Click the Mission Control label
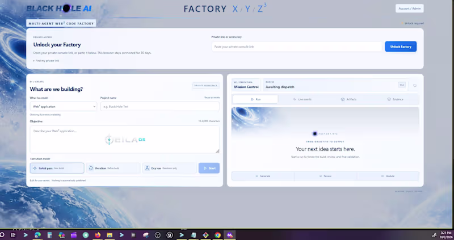The width and height of the screenshot is (454, 240). coord(246,87)
